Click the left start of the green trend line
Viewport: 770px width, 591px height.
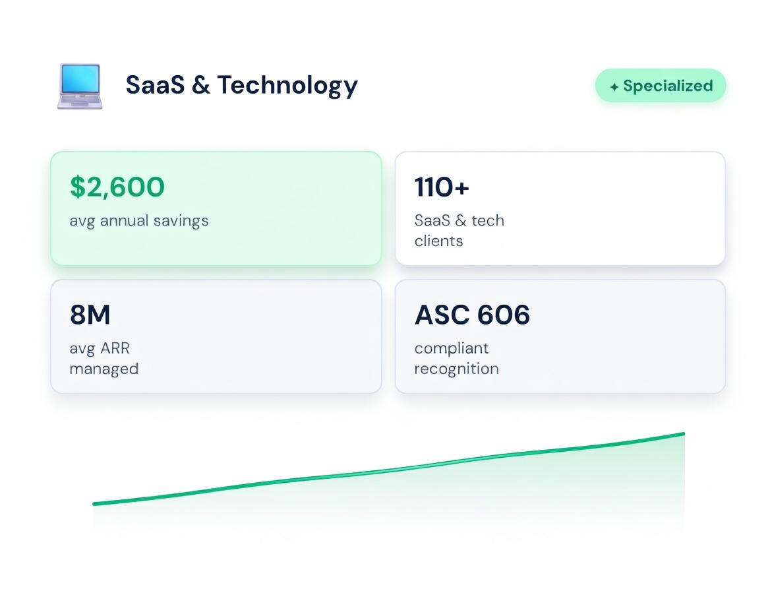click(x=96, y=504)
